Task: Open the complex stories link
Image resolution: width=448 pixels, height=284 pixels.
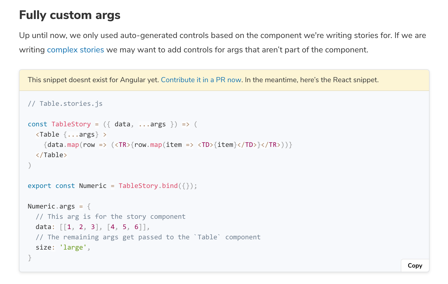Action: click(x=75, y=50)
